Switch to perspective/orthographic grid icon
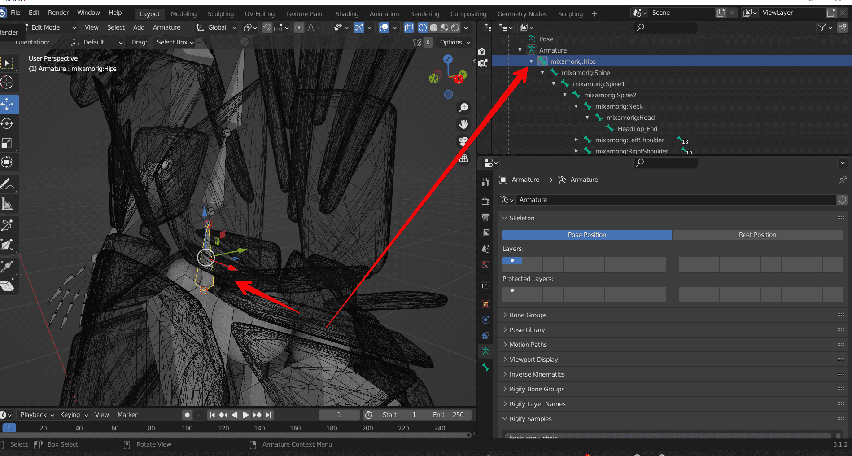Viewport: 852px width, 456px height. click(x=463, y=158)
